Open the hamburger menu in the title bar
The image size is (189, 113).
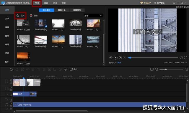(x=174, y=3)
